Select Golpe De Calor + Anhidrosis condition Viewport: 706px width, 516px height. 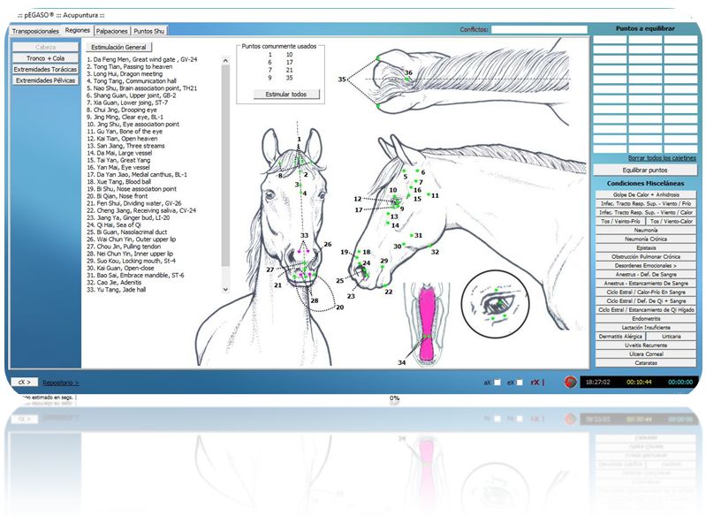coord(646,195)
